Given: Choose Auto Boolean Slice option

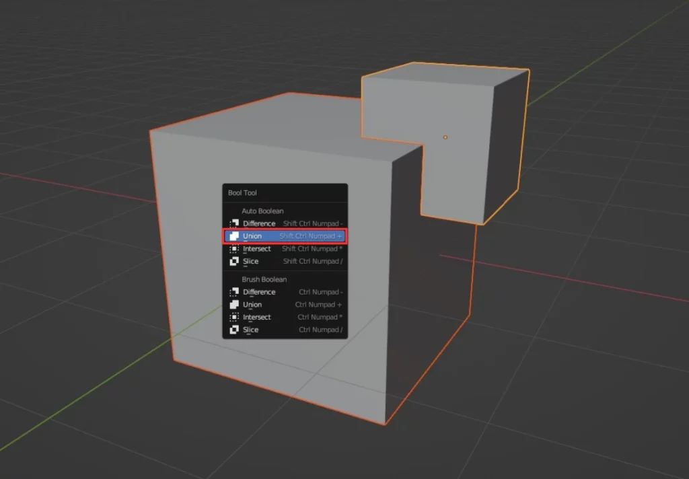Looking at the screenshot, I should tap(285, 261).
